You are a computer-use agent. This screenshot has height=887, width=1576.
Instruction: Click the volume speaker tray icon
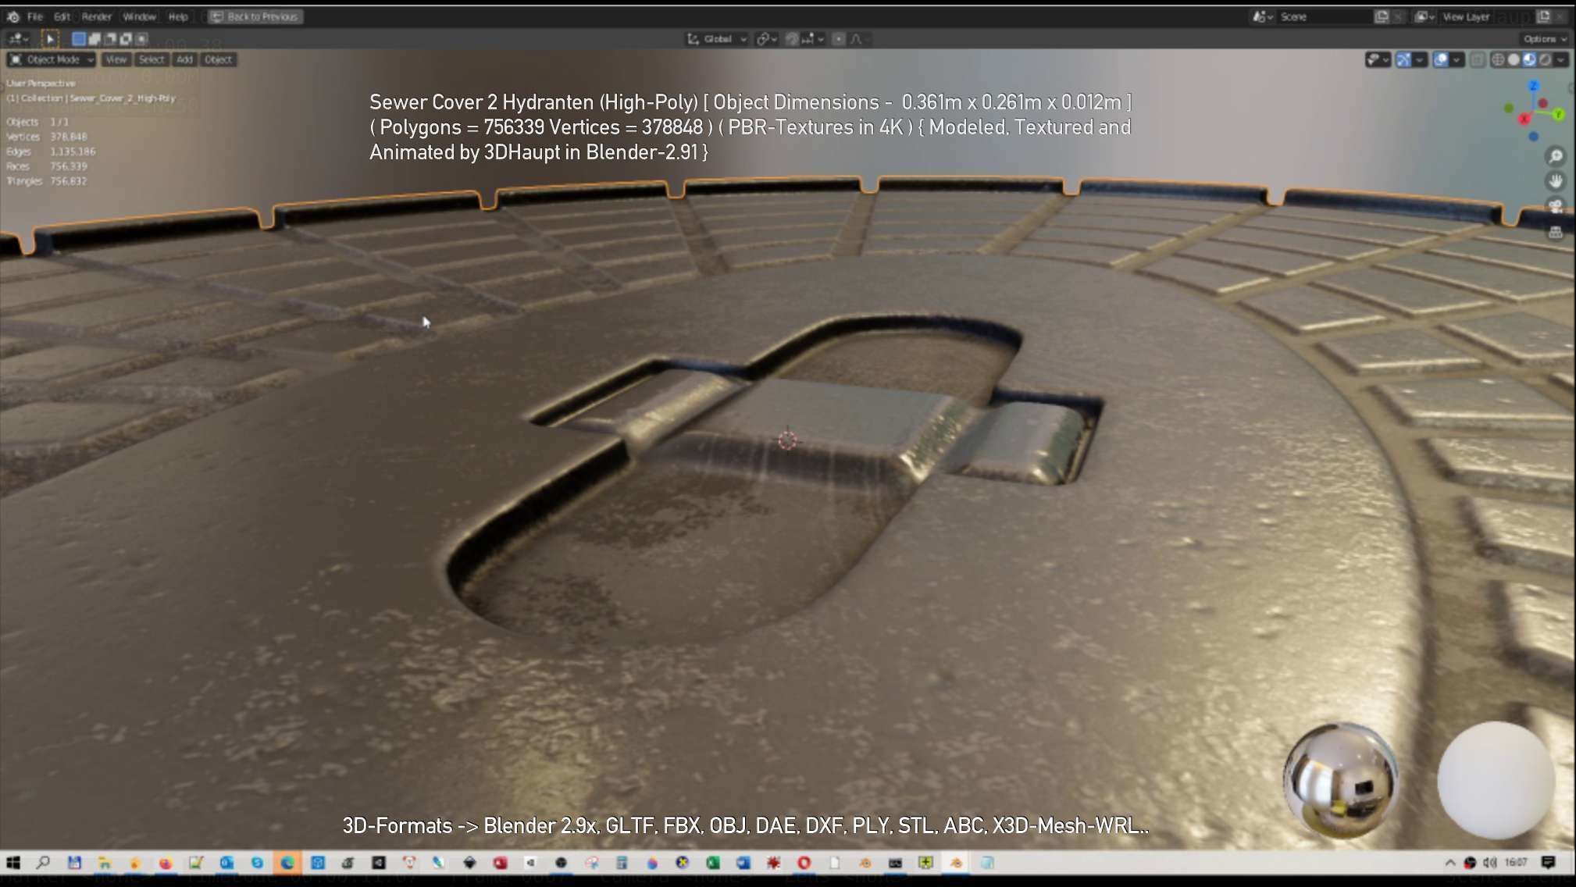1489,863
